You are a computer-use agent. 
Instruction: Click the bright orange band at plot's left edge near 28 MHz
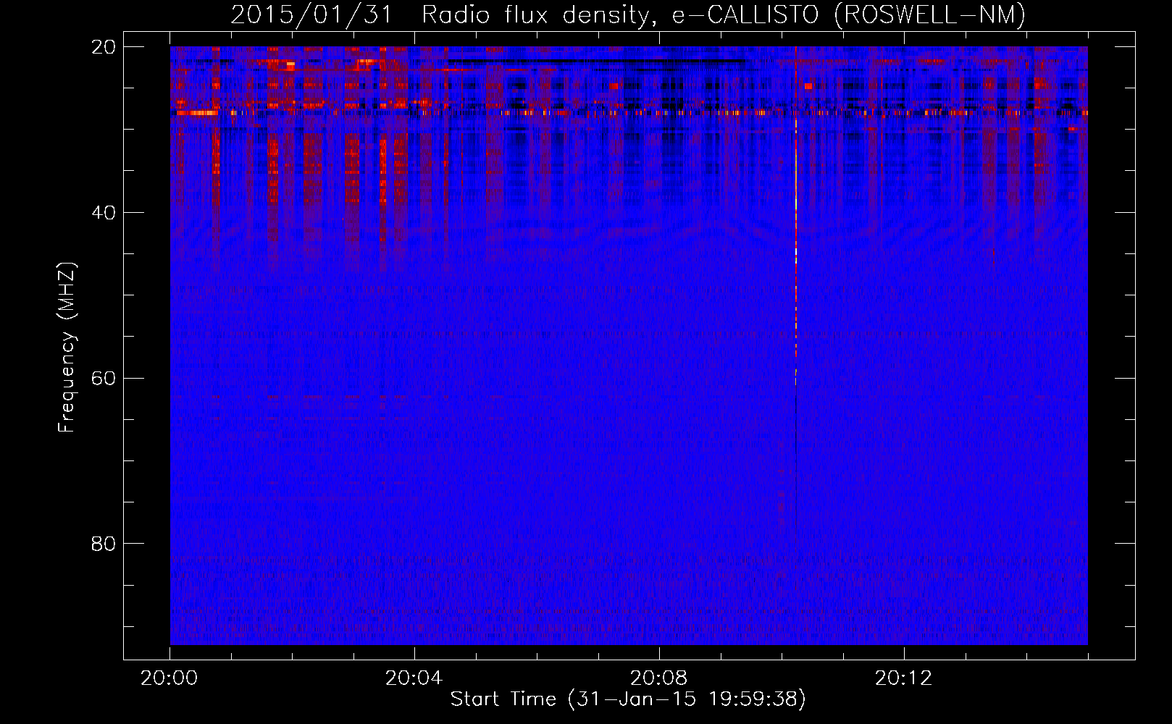pos(196,113)
